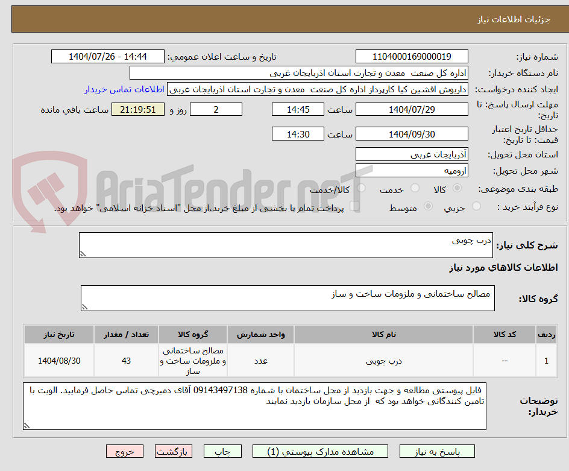Open اطلاعات تماس خریدار link

click(x=124, y=89)
